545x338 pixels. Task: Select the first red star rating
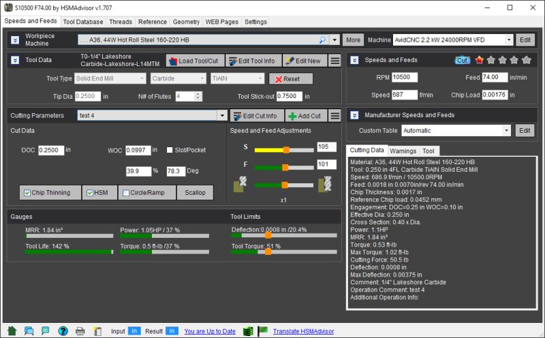coord(480,60)
